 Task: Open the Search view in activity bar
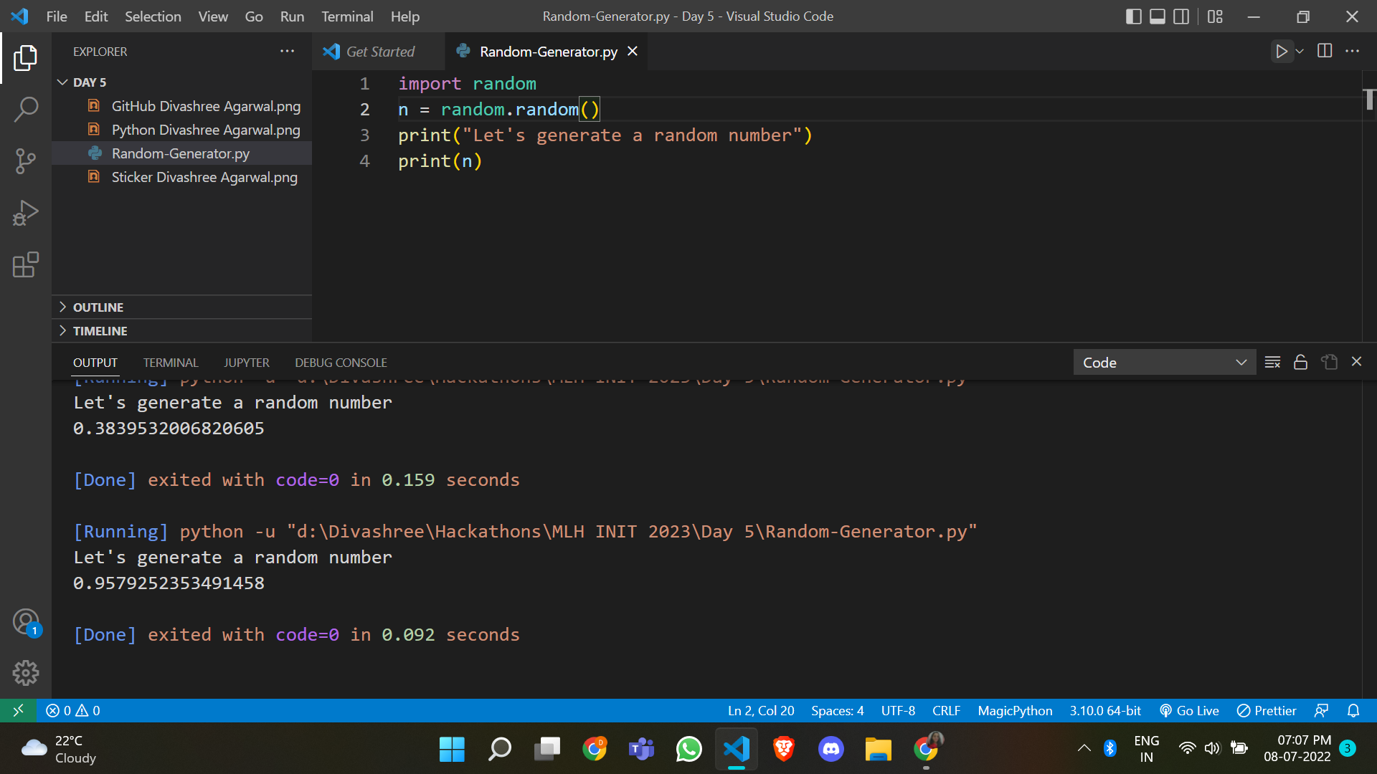(x=26, y=109)
